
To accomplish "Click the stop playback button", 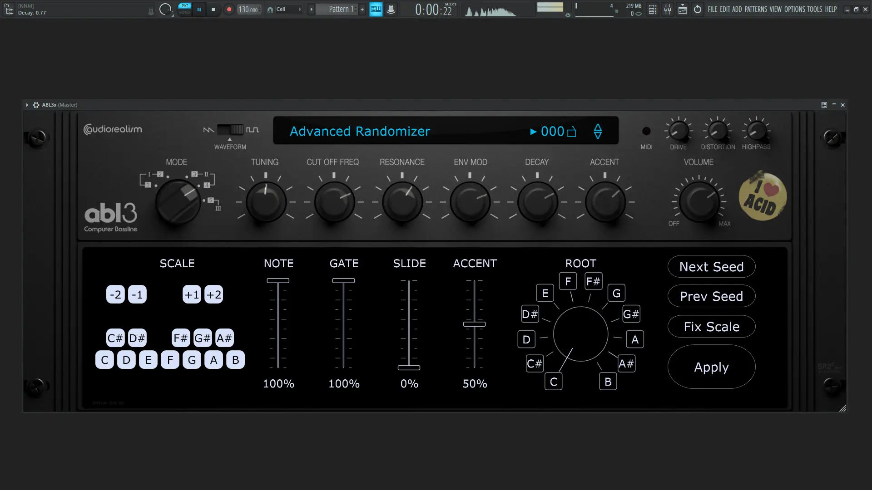I will pos(213,9).
